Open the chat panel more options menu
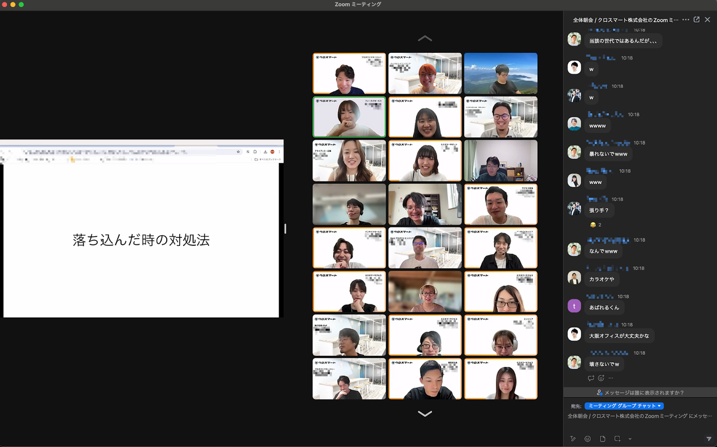This screenshot has width=717, height=447. [x=686, y=20]
